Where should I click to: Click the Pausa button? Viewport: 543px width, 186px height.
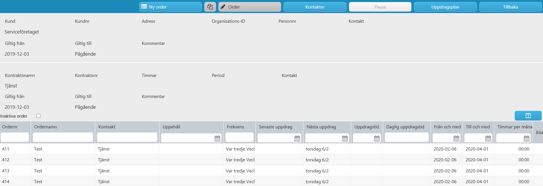(x=380, y=7)
